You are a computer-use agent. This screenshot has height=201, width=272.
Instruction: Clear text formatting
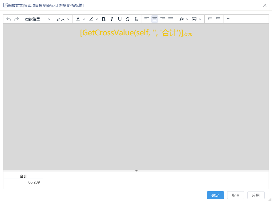[136, 19]
